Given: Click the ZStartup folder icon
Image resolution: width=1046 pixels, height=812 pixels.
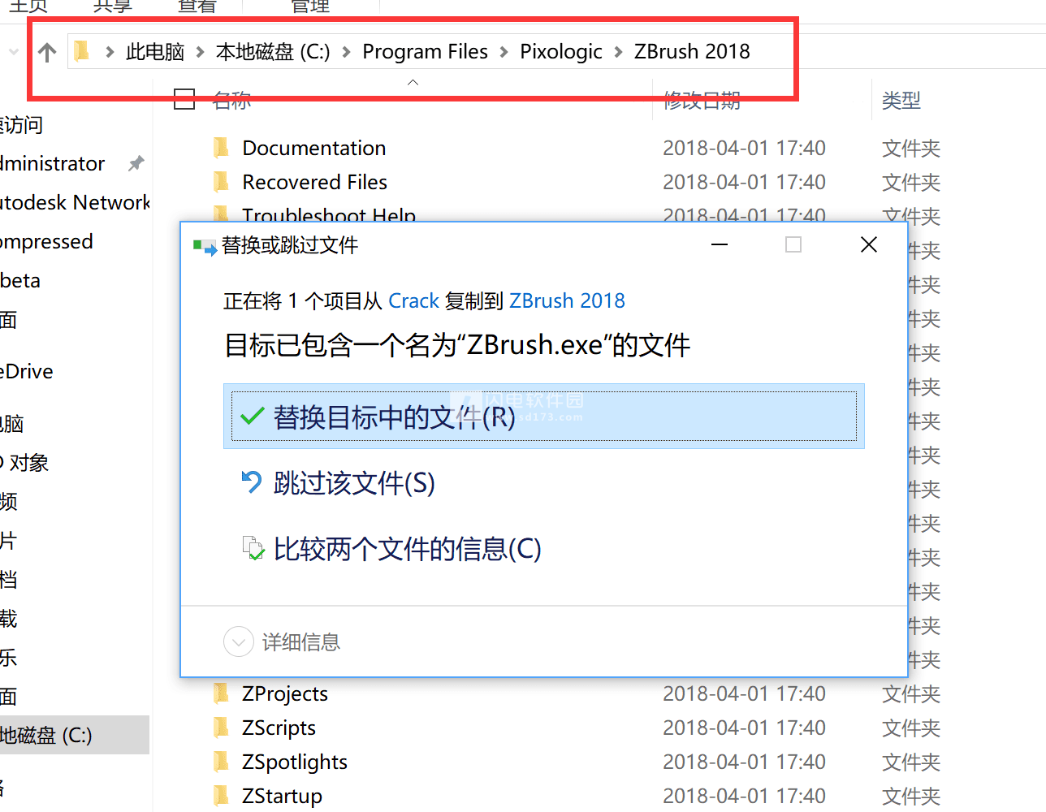Looking at the screenshot, I should pos(221,796).
